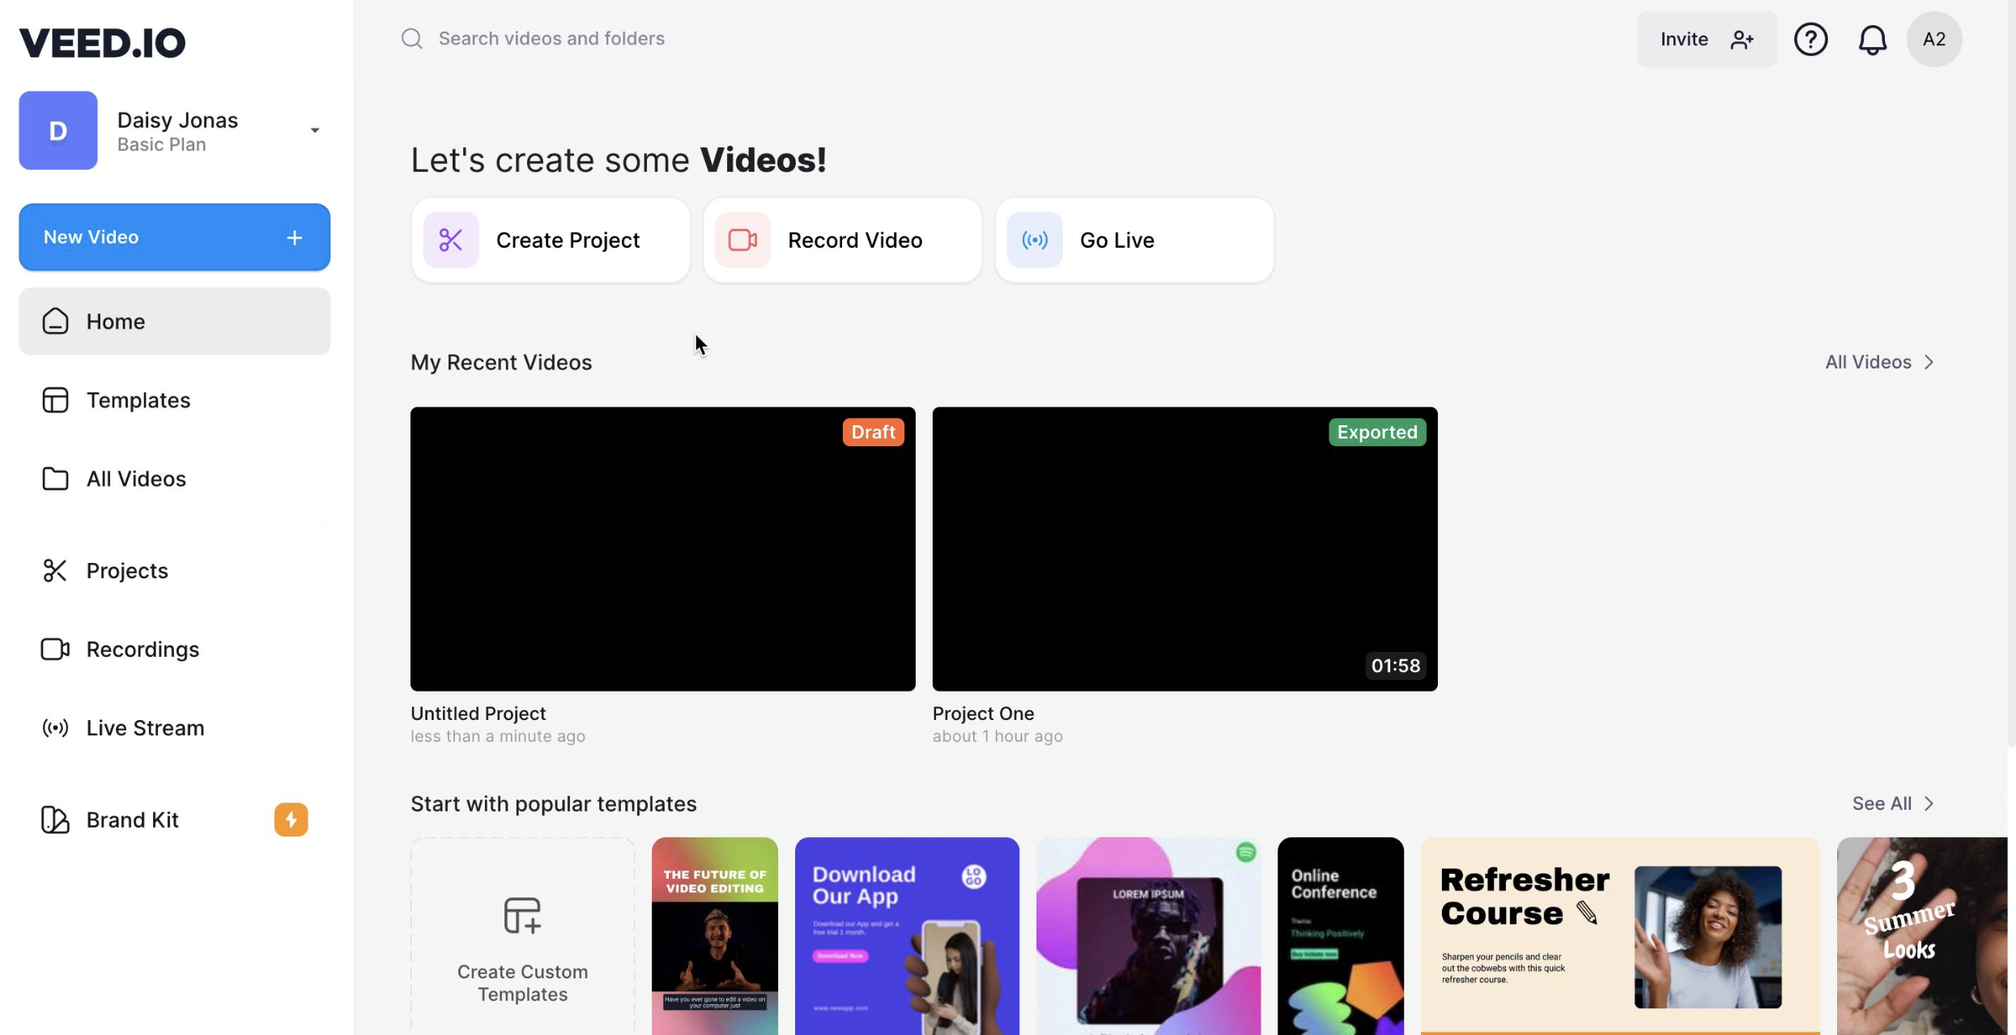The image size is (2016, 1035).
Task: Open the Recordings panel
Action: [142, 650]
